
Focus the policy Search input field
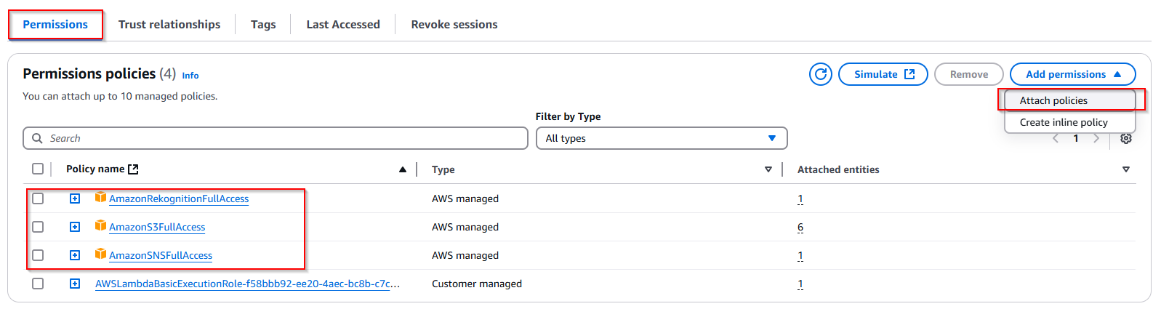click(x=276, y=138)
